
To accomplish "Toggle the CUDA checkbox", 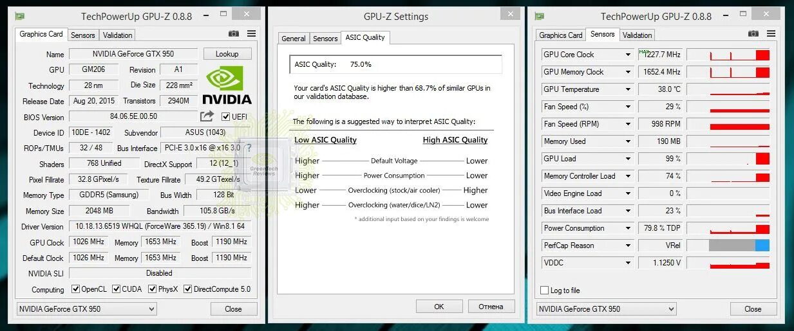I will pos(116,289).
